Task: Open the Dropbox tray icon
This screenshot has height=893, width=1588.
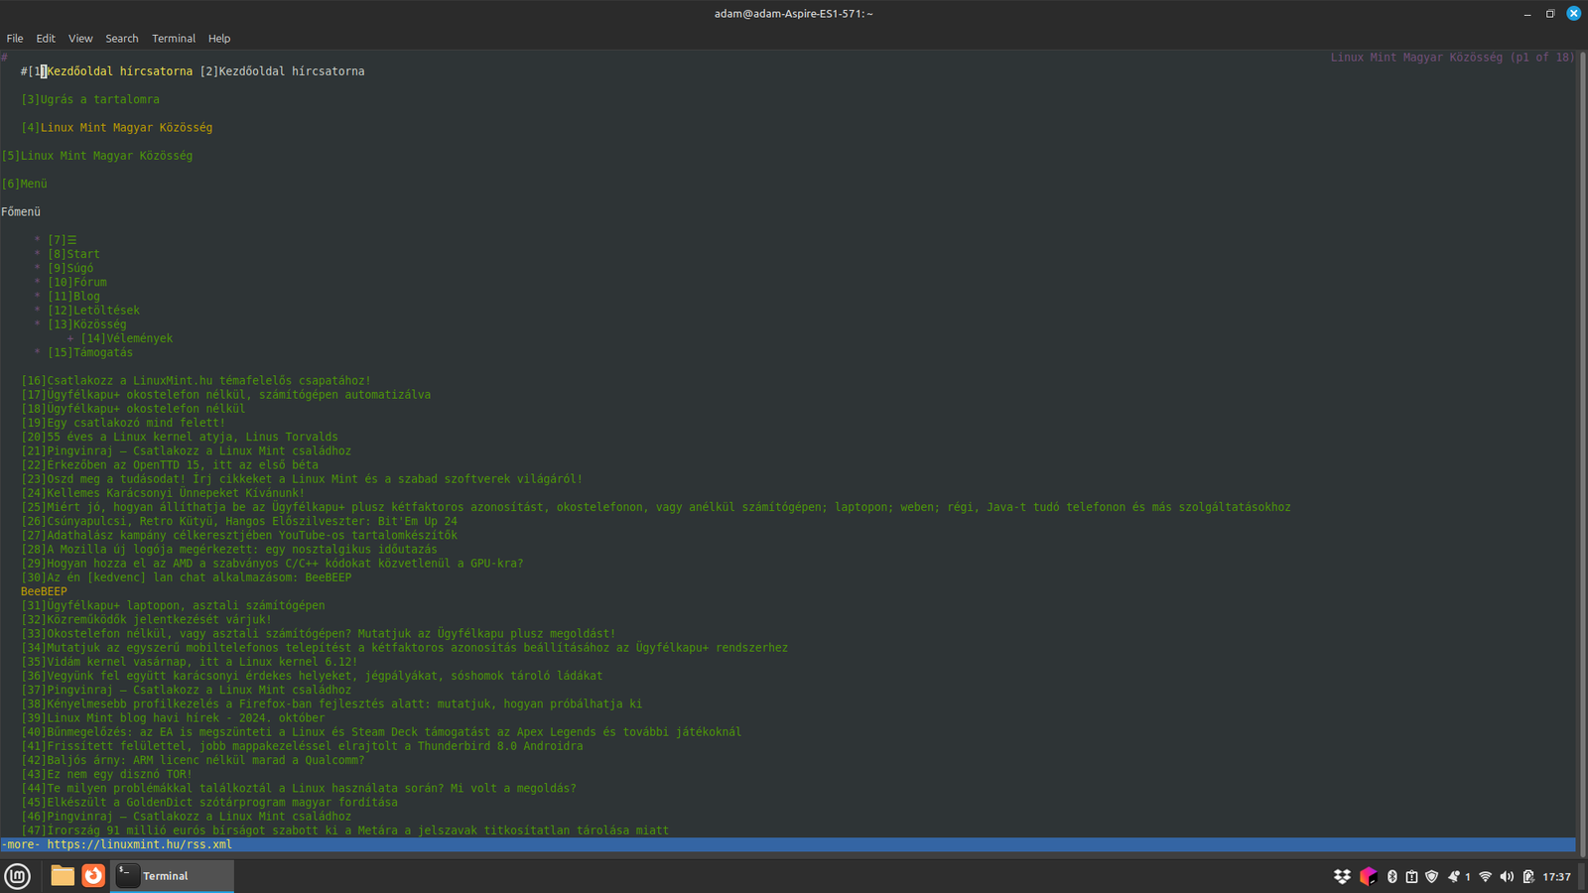Action: tap(1342, 876)
